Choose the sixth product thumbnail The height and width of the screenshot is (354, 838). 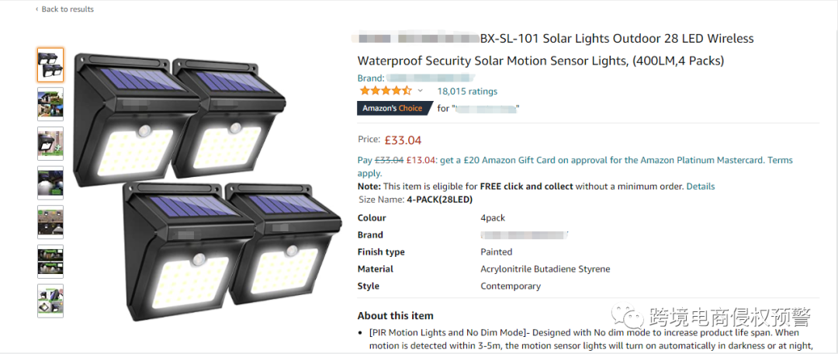[x=50, y=262]
